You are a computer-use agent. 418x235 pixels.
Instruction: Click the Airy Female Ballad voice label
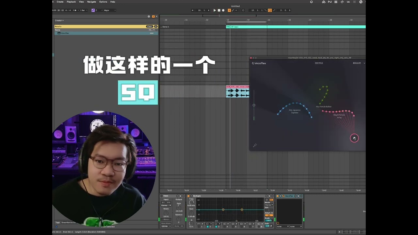coord(324,107)
